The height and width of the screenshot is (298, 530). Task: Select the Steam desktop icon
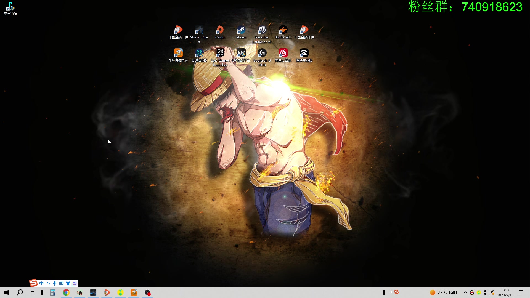pyautogui.click(x=241, y=32)
